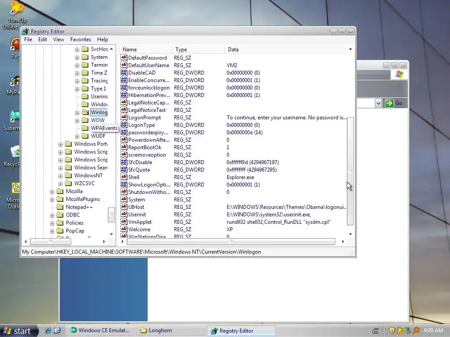The height and width of the screenshot is (337, 450).
Task: Click the Mozilla folder icon in tree
Action: (x=60, y=191)
